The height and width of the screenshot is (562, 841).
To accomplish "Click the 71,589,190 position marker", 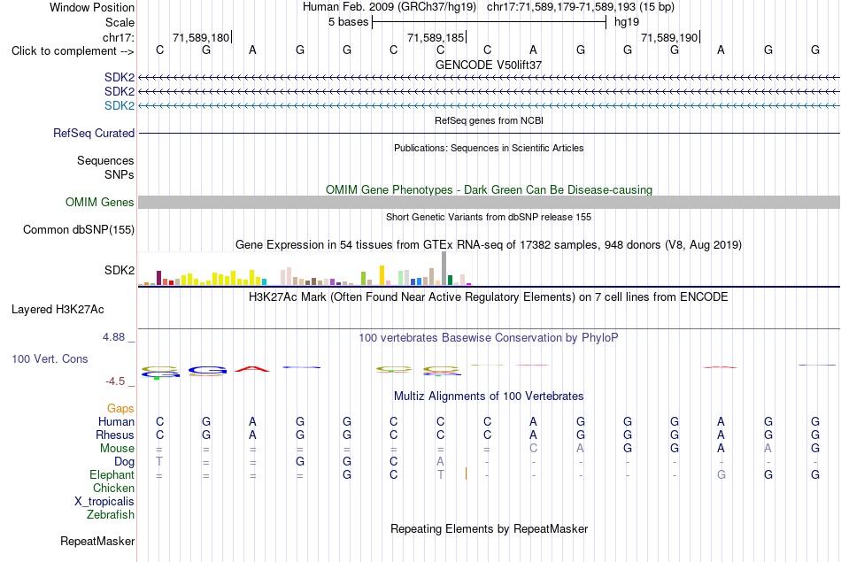I will 669,37.
